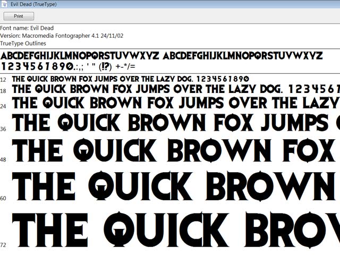Click the 12pt quick brown fox sample line
The width and height of the screenshot is (340, 255).
point(130,79)
